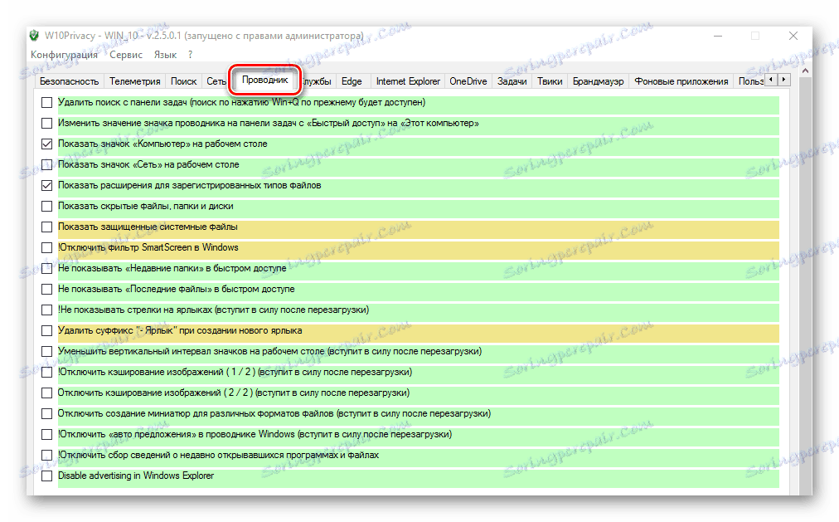Image resolution: width=839 pixels, height=522 pixels.
Task: Uncheck showing the «Компьютер» desktop icon
Action: (46, 144)
